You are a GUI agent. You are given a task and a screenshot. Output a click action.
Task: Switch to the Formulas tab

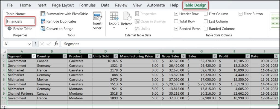point(87,5)
